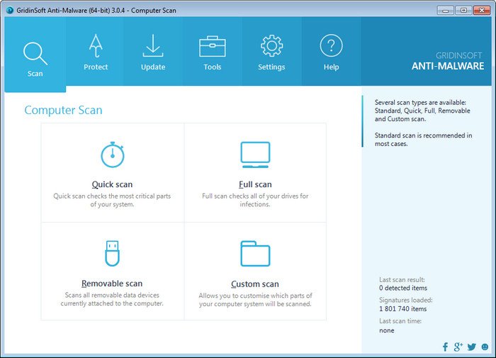The height and width of the screenshot is (358, 496).
Task: Click the 'Last scan result:' label
Action: [x=402, y=280]
